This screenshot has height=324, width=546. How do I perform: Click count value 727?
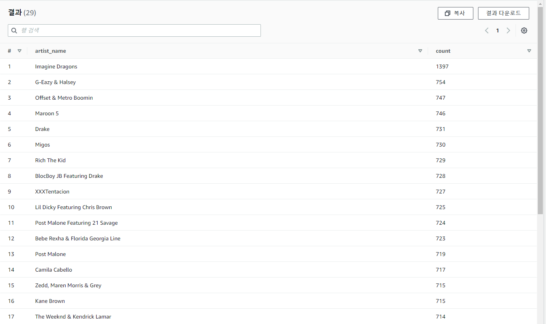point(441,192)
